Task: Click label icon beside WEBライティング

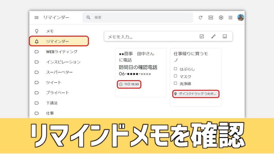Action: tap(36, 52)
